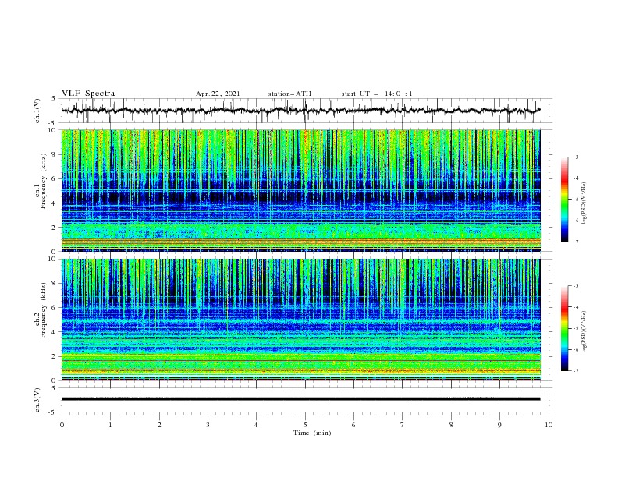Viewport: 618px width, 477px height.
Task: Click the ch.3 flat voltage trace
Action: (301, 399)
